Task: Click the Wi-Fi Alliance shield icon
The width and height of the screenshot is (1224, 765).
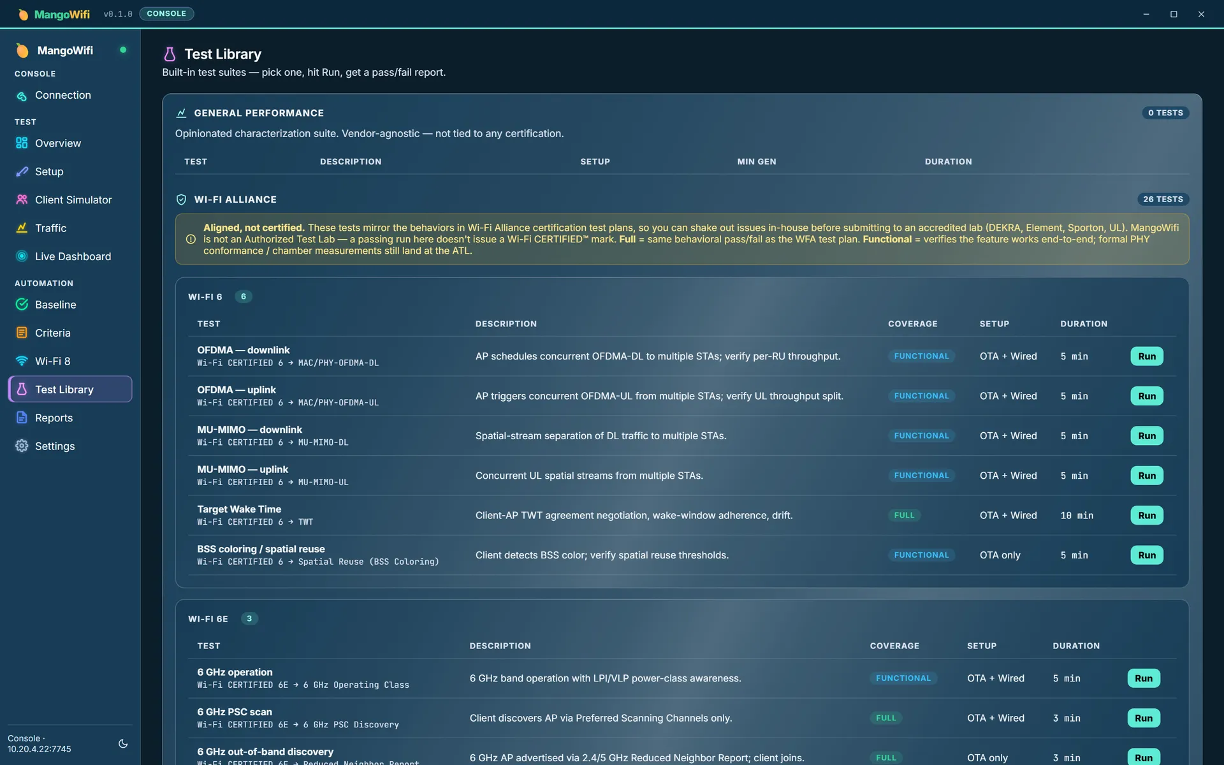Action: 181,200
